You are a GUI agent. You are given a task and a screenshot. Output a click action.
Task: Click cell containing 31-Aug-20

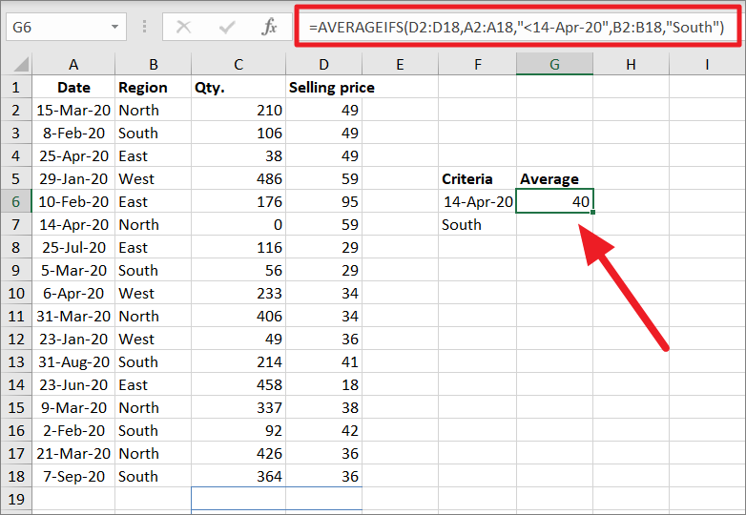[73, 361]
